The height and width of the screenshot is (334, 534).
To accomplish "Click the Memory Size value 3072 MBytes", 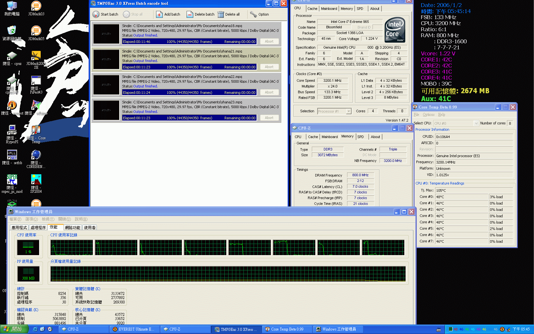I will [328, 155].
